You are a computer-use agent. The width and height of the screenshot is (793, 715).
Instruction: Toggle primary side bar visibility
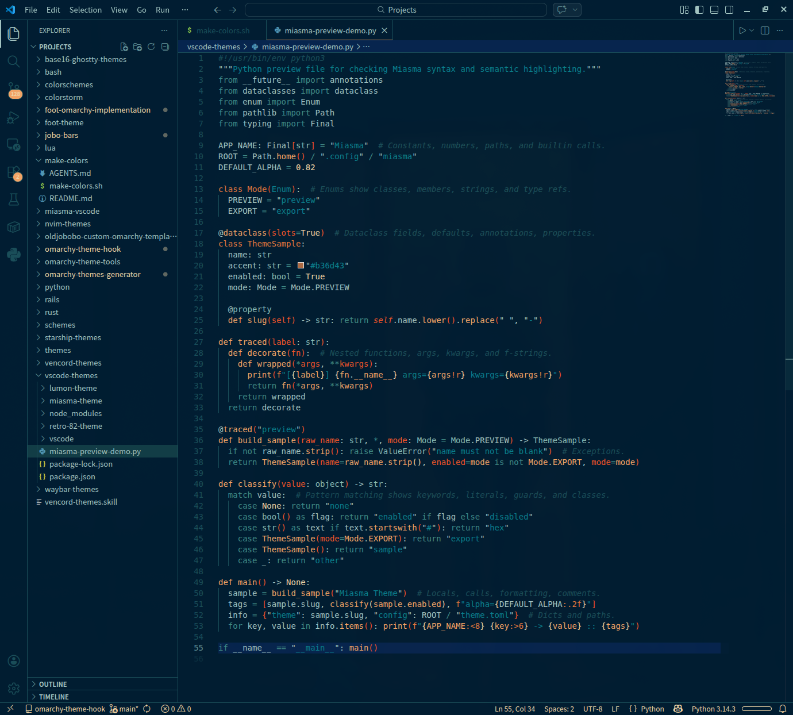pyautogui.click(x=699, y=10)
